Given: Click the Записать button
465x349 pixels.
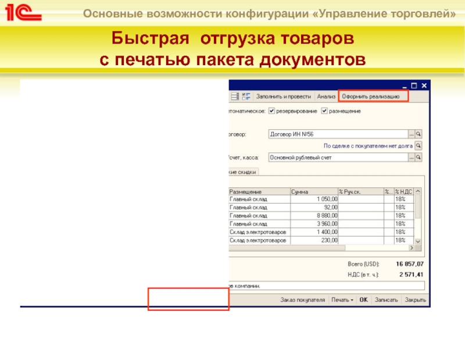Looking at the screenshot, I should pyautogui.click(x=386, y=300).
